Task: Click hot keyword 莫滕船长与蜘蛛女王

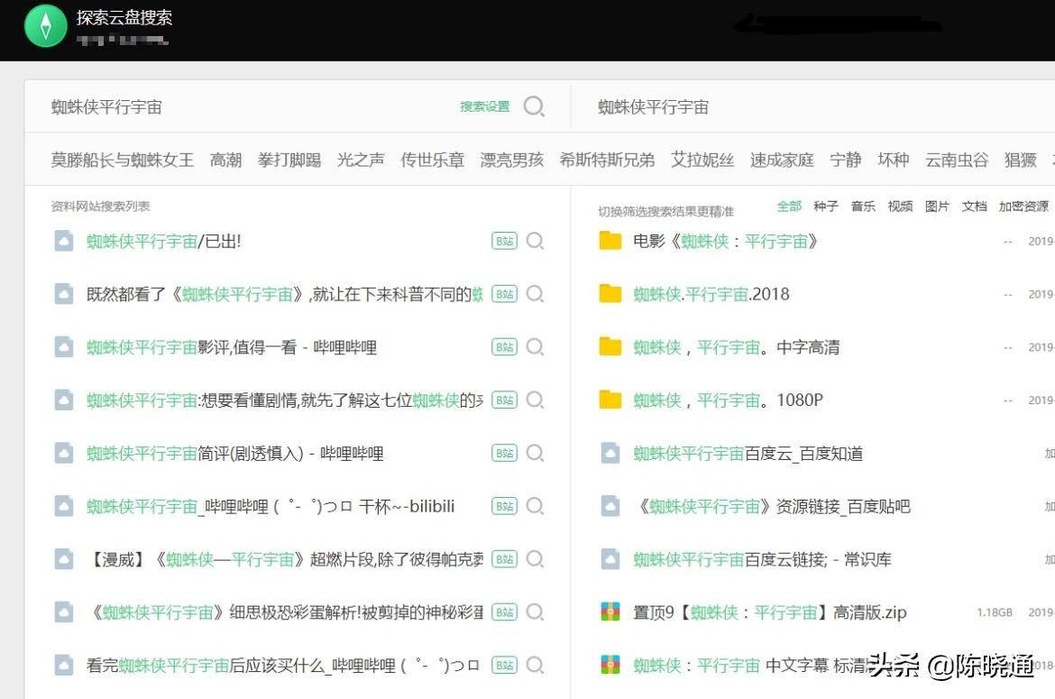Action: tap(123, 160)
